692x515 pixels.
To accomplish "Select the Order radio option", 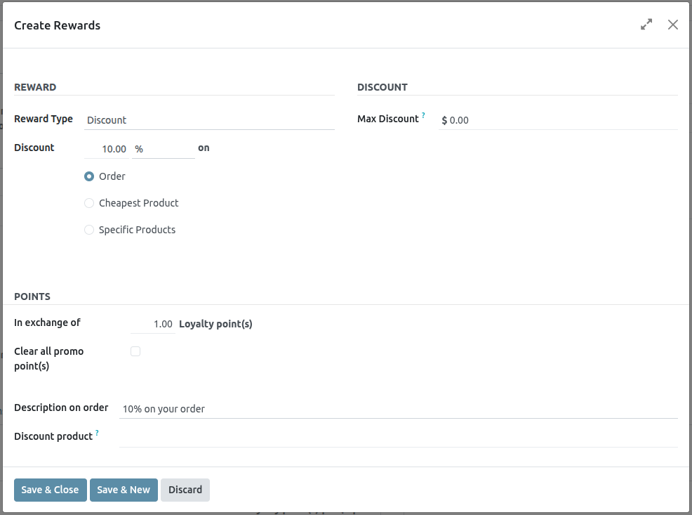I will (89, 176).
